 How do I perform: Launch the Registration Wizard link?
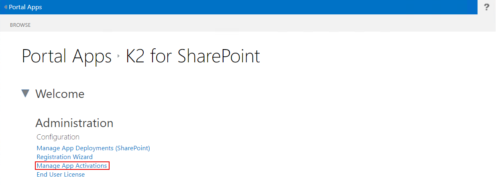65,157
